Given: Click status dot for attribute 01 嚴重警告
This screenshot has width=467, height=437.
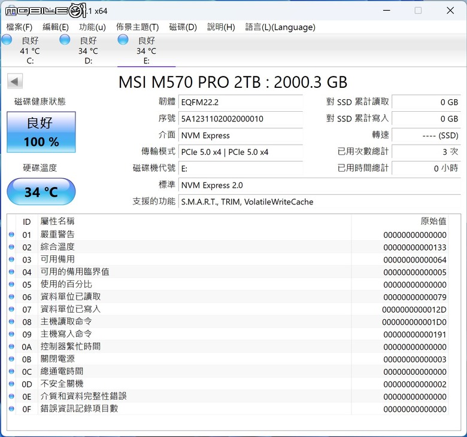Looking at the screenshot, I should [11, 234].
